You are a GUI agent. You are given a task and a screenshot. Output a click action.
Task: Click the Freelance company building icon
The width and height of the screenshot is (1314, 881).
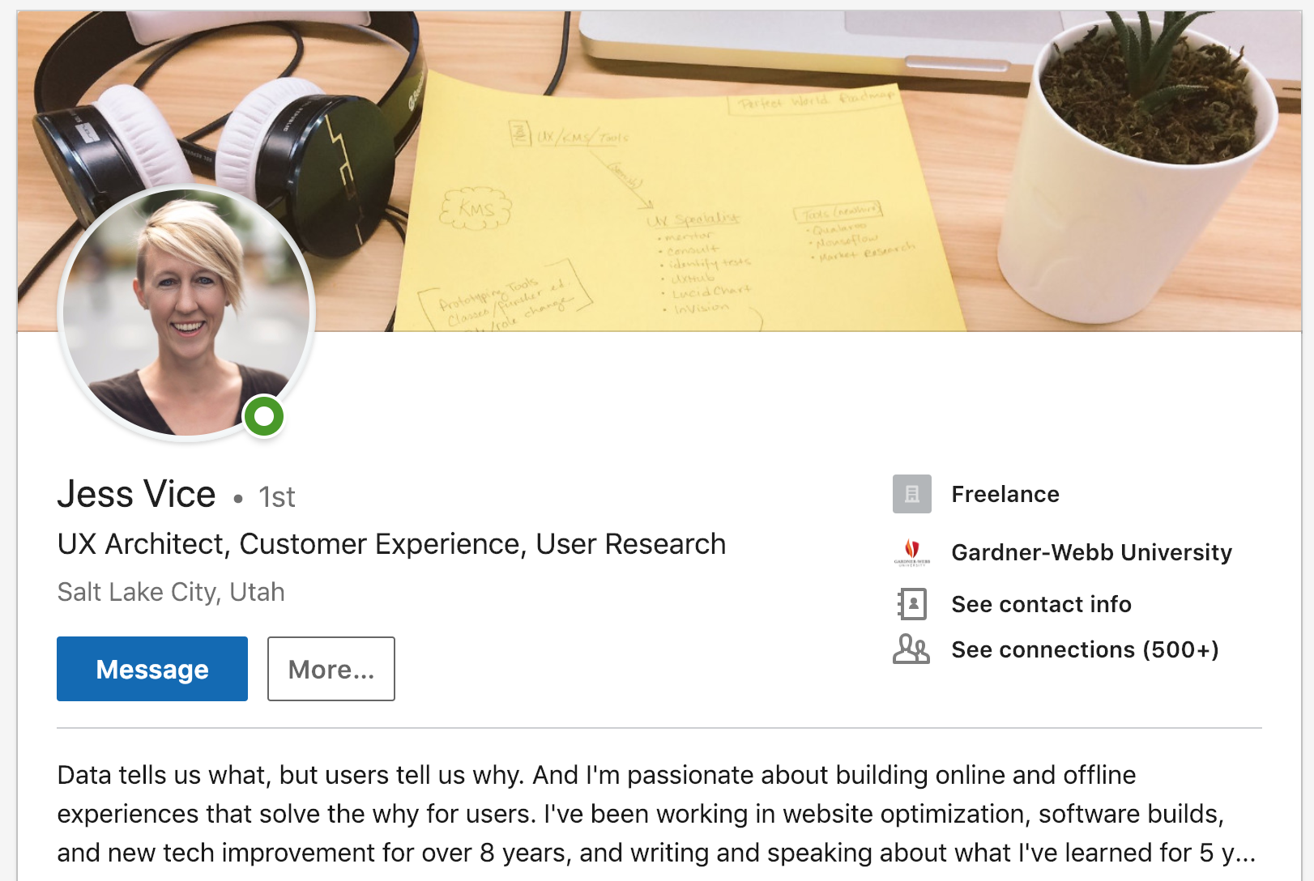point(911,494)
